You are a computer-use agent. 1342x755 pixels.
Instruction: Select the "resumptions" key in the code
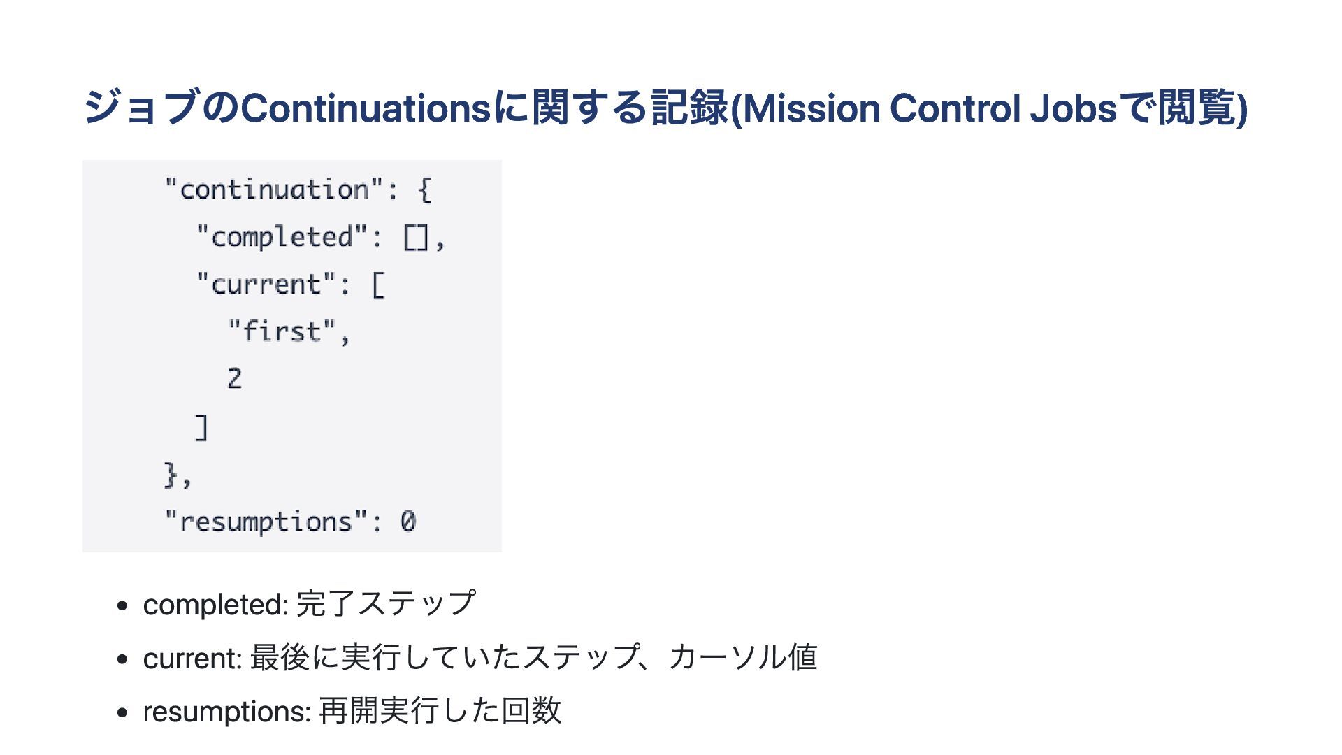266,522
